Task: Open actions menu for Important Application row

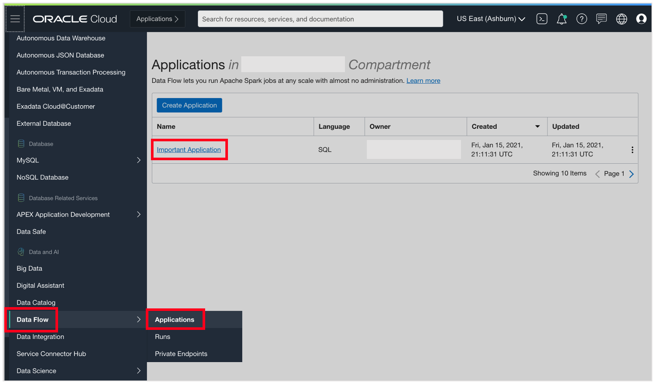Action: 632,150
